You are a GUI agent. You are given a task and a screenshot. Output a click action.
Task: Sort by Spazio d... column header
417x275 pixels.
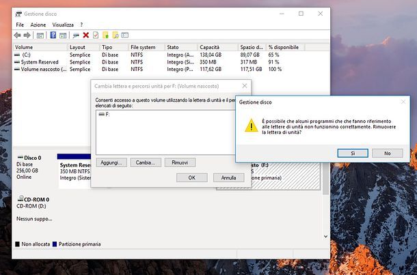[x=252, y=47]
